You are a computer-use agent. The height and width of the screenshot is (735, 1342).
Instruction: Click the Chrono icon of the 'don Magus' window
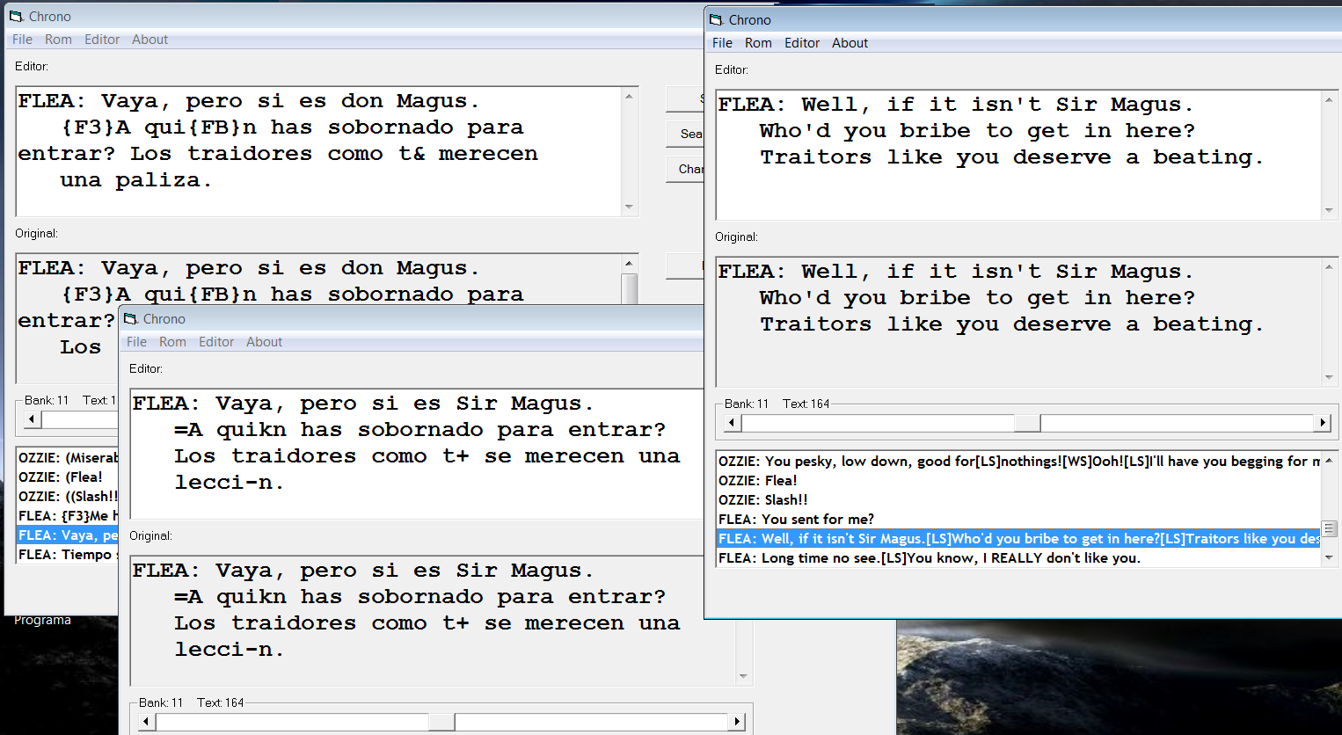(16, 17)
